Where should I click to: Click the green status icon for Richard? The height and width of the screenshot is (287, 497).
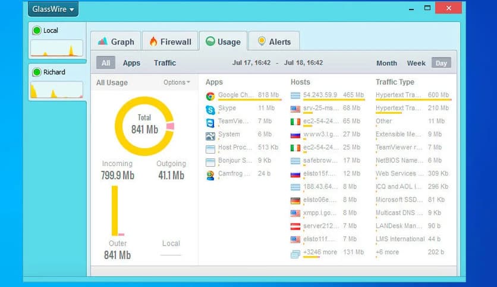[37, 72]
